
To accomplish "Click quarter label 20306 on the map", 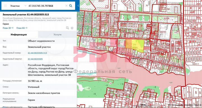I will click(x=161, y=58).
